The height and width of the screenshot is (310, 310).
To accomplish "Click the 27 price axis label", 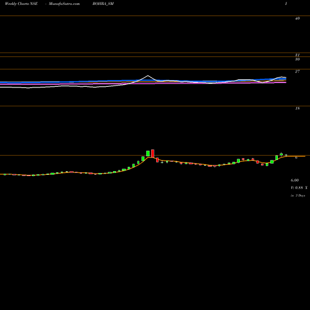I will (x=297, y=71).
